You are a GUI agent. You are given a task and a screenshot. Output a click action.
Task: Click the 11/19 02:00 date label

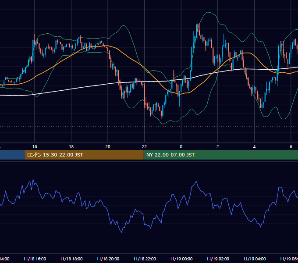coord(218,259)
